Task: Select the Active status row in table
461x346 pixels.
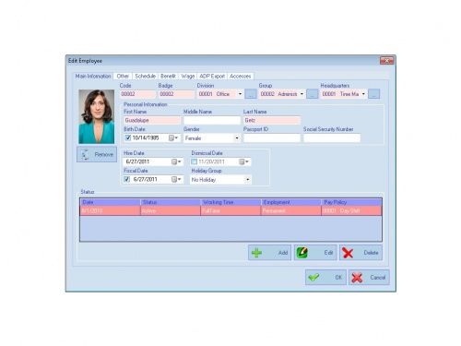Action: tap(230, 211)
